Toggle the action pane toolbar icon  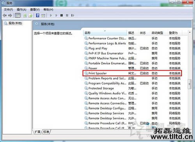coord(43,16)
